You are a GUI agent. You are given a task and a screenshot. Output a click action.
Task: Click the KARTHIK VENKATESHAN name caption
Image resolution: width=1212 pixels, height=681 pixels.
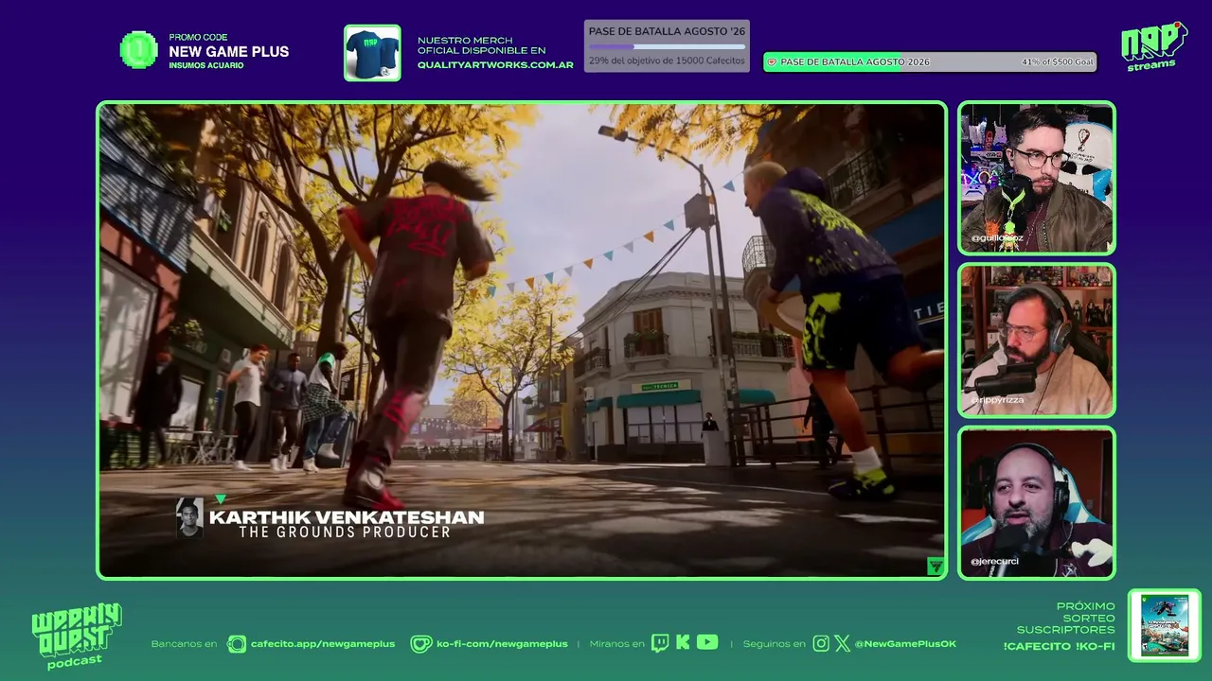(347, 517)
